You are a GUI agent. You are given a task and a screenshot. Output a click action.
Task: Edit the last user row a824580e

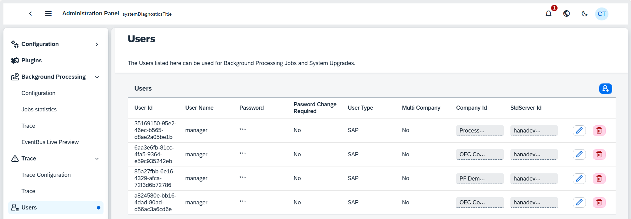pyautogui.click(x=579, y=202)
